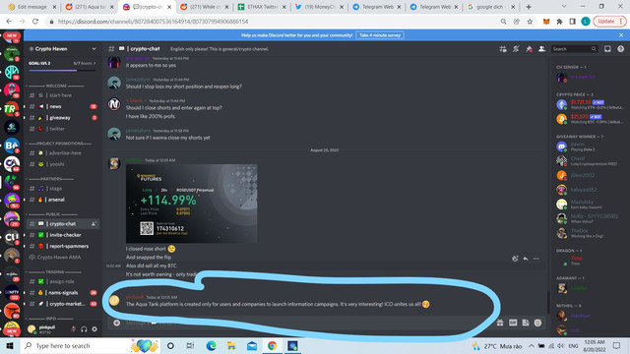The height and width of the screenshot is (354, 630).
Task: Open the Windows Start menu
Action: coord(10,345)
